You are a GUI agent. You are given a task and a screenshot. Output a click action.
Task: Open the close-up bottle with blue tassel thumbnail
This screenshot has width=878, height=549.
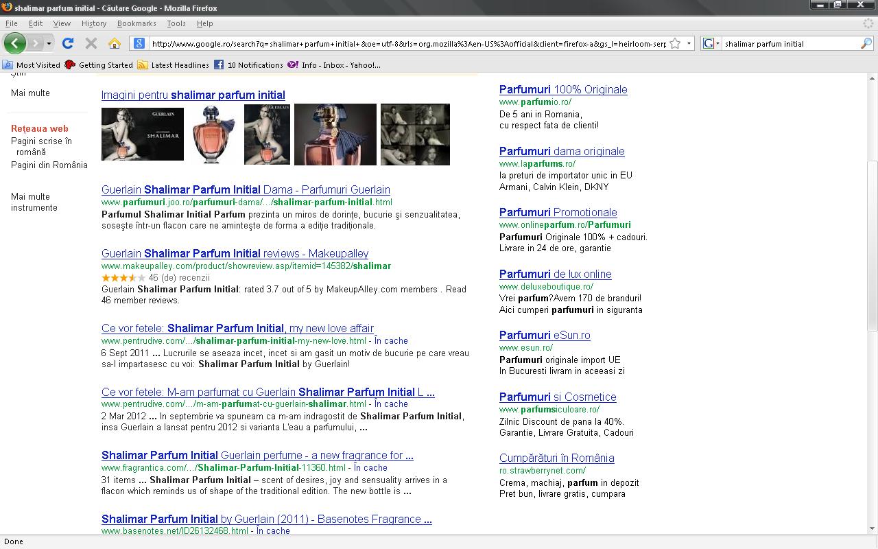[335, 134]
